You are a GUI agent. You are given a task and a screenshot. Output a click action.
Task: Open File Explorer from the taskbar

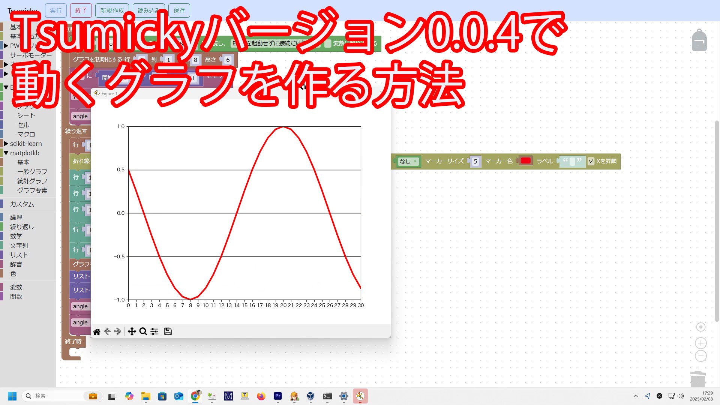(x=146, y=396)
